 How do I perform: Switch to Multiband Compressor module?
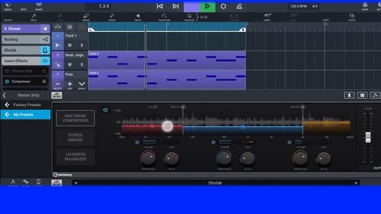point(76,118)
